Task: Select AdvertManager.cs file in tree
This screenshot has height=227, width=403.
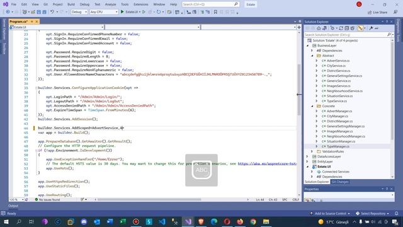Action: (339, 111)
